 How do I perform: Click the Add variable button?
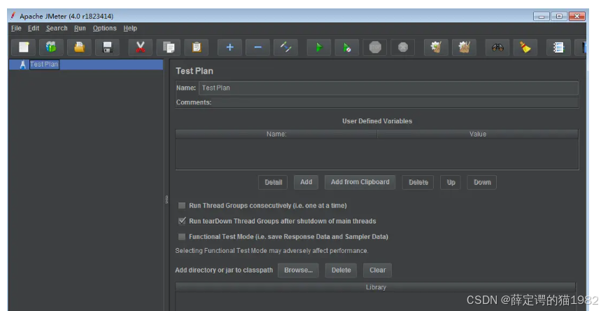(306, 182)
